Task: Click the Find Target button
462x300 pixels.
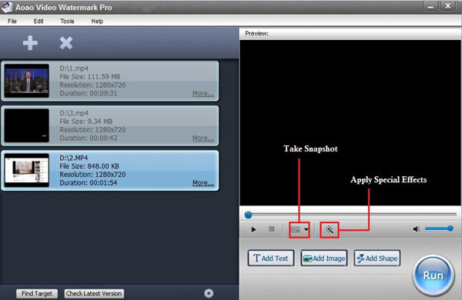Action: [37, 294]
